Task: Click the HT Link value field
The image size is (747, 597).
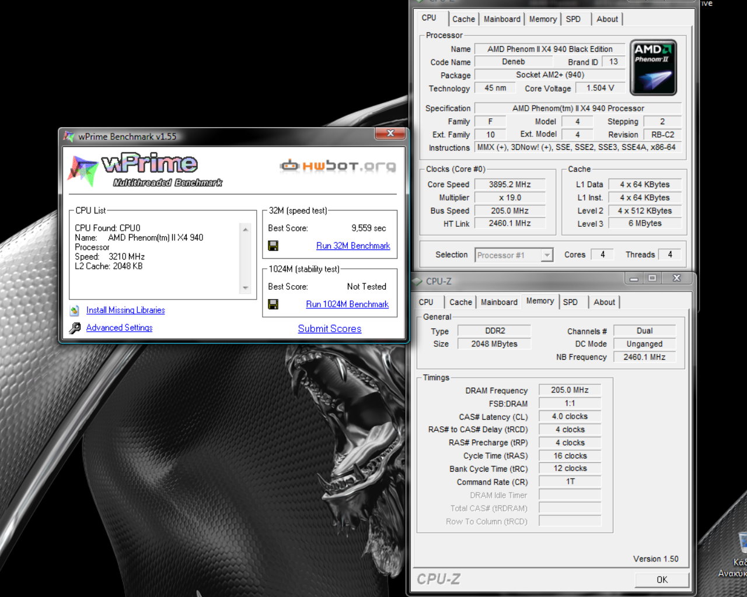Action: coord(509,223)
